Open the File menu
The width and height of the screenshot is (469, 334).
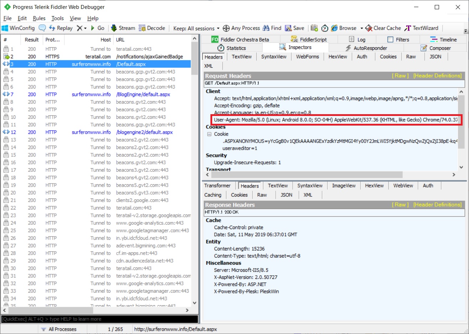7,18
